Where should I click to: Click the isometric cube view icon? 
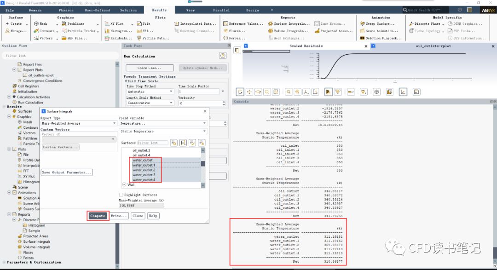[376, 92]
